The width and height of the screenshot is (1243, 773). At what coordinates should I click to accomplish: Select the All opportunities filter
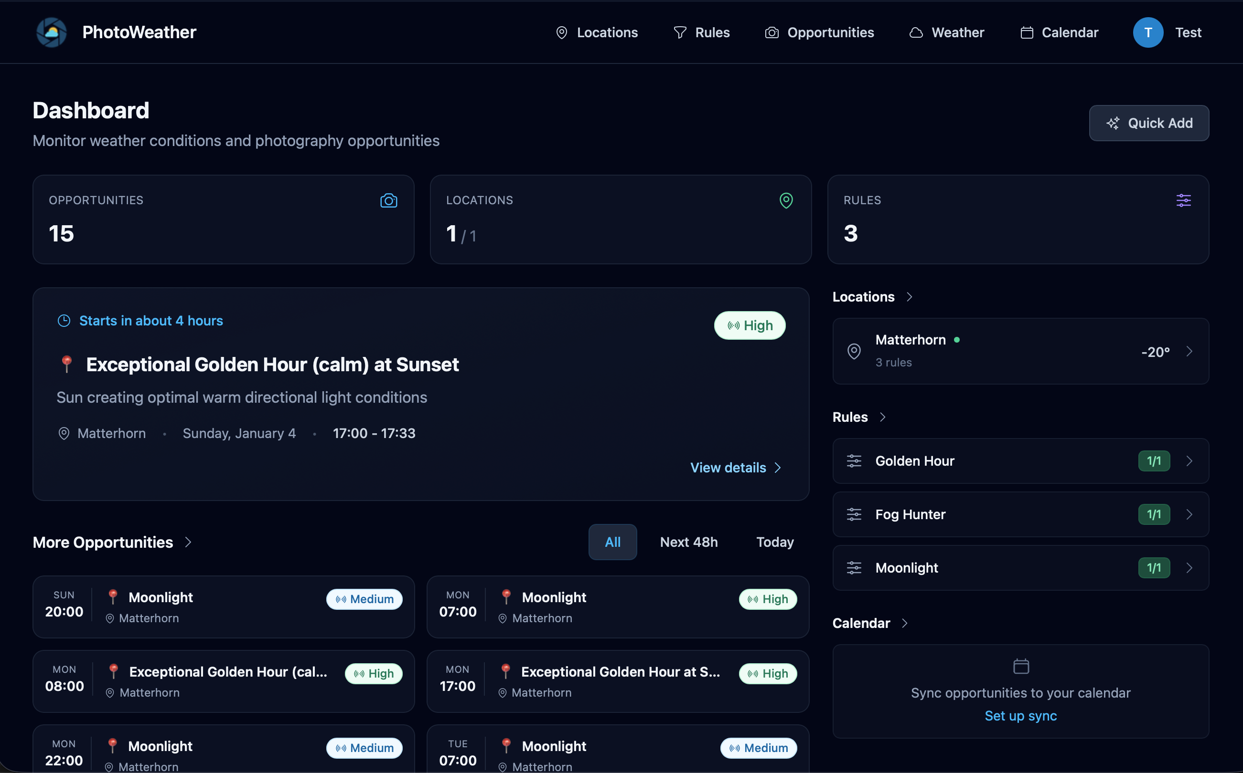click(612, 542)
